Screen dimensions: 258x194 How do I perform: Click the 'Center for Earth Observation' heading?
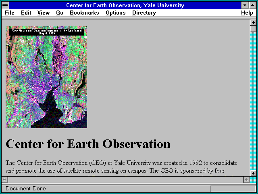click(88, 144)
